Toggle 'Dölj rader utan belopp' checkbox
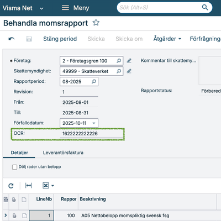This screenshot has height=221, width=221. coord(14,167)
